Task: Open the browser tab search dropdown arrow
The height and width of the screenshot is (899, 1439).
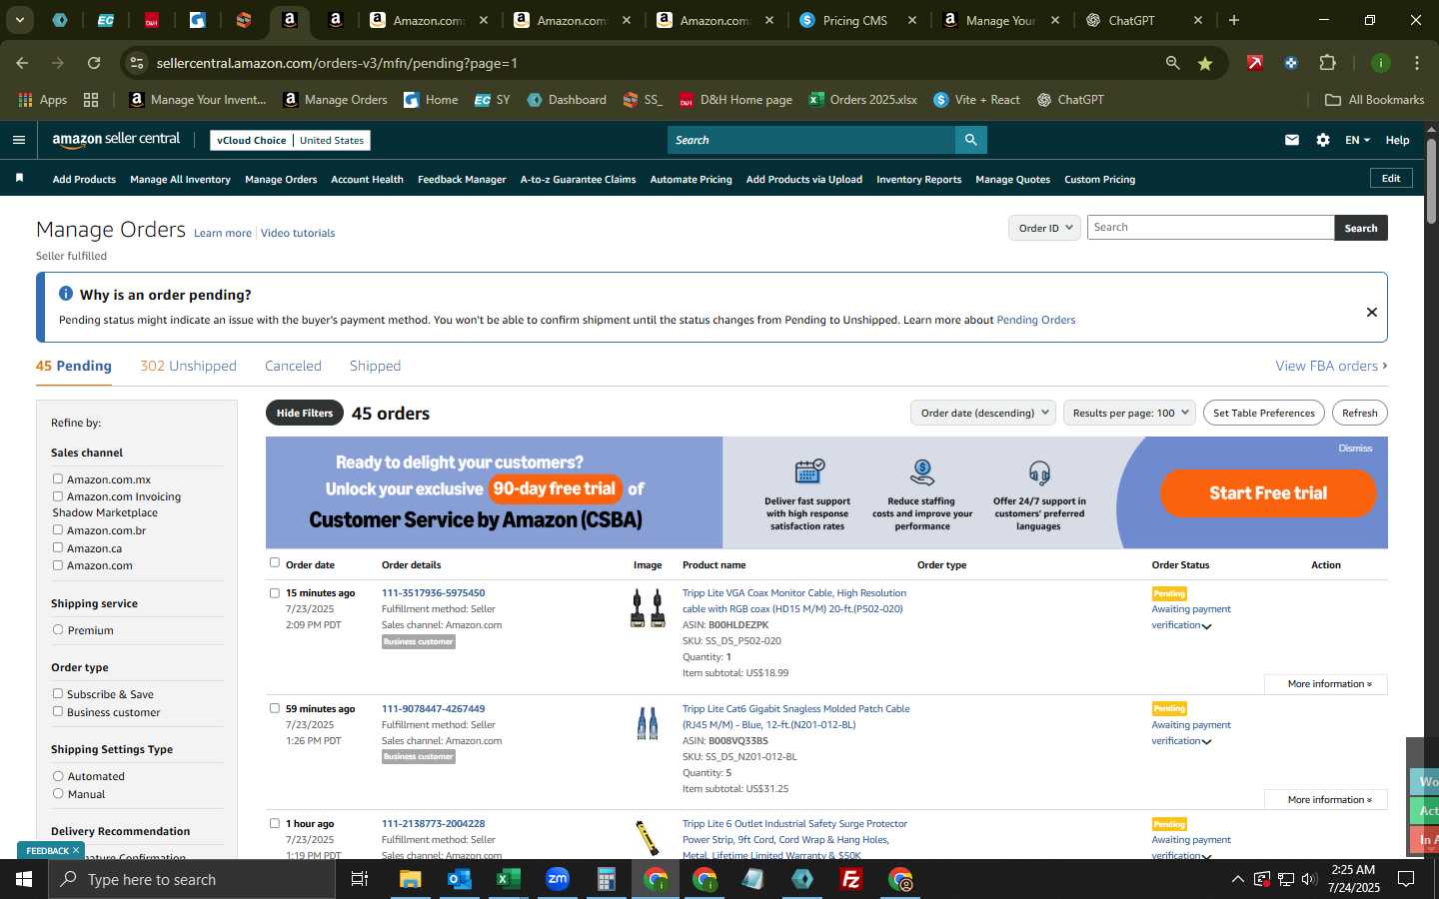Action: point(19,20)
